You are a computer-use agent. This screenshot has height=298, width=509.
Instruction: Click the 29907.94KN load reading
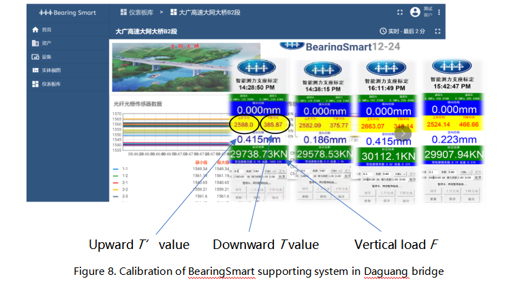(454, 154)
